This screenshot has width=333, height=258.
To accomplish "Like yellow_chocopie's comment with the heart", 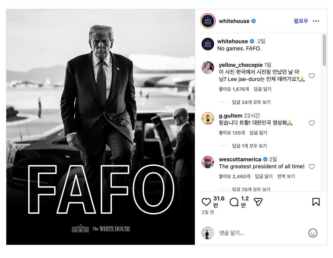I will [x=312, y=76].
